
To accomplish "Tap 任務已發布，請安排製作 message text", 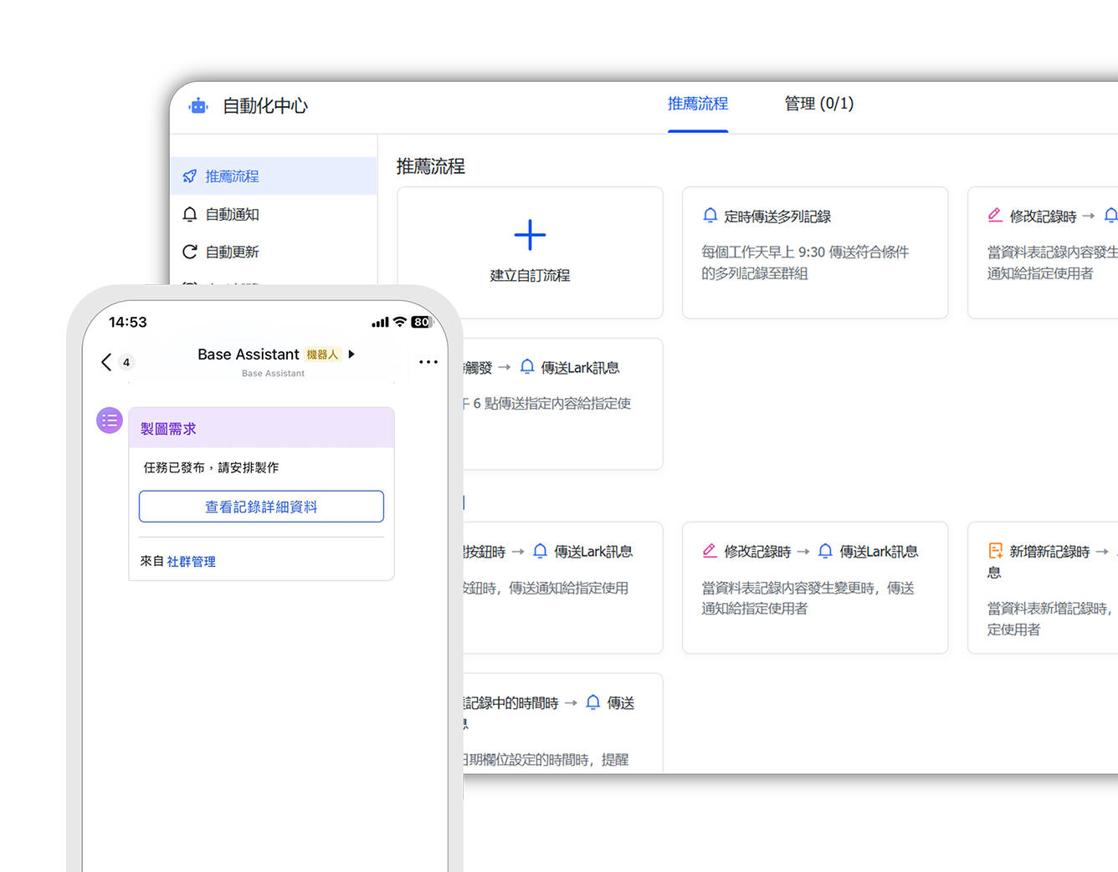I will (x=211, y=467).
